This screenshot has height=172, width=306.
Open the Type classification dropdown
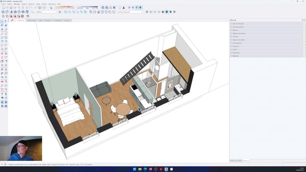point(44,12)
